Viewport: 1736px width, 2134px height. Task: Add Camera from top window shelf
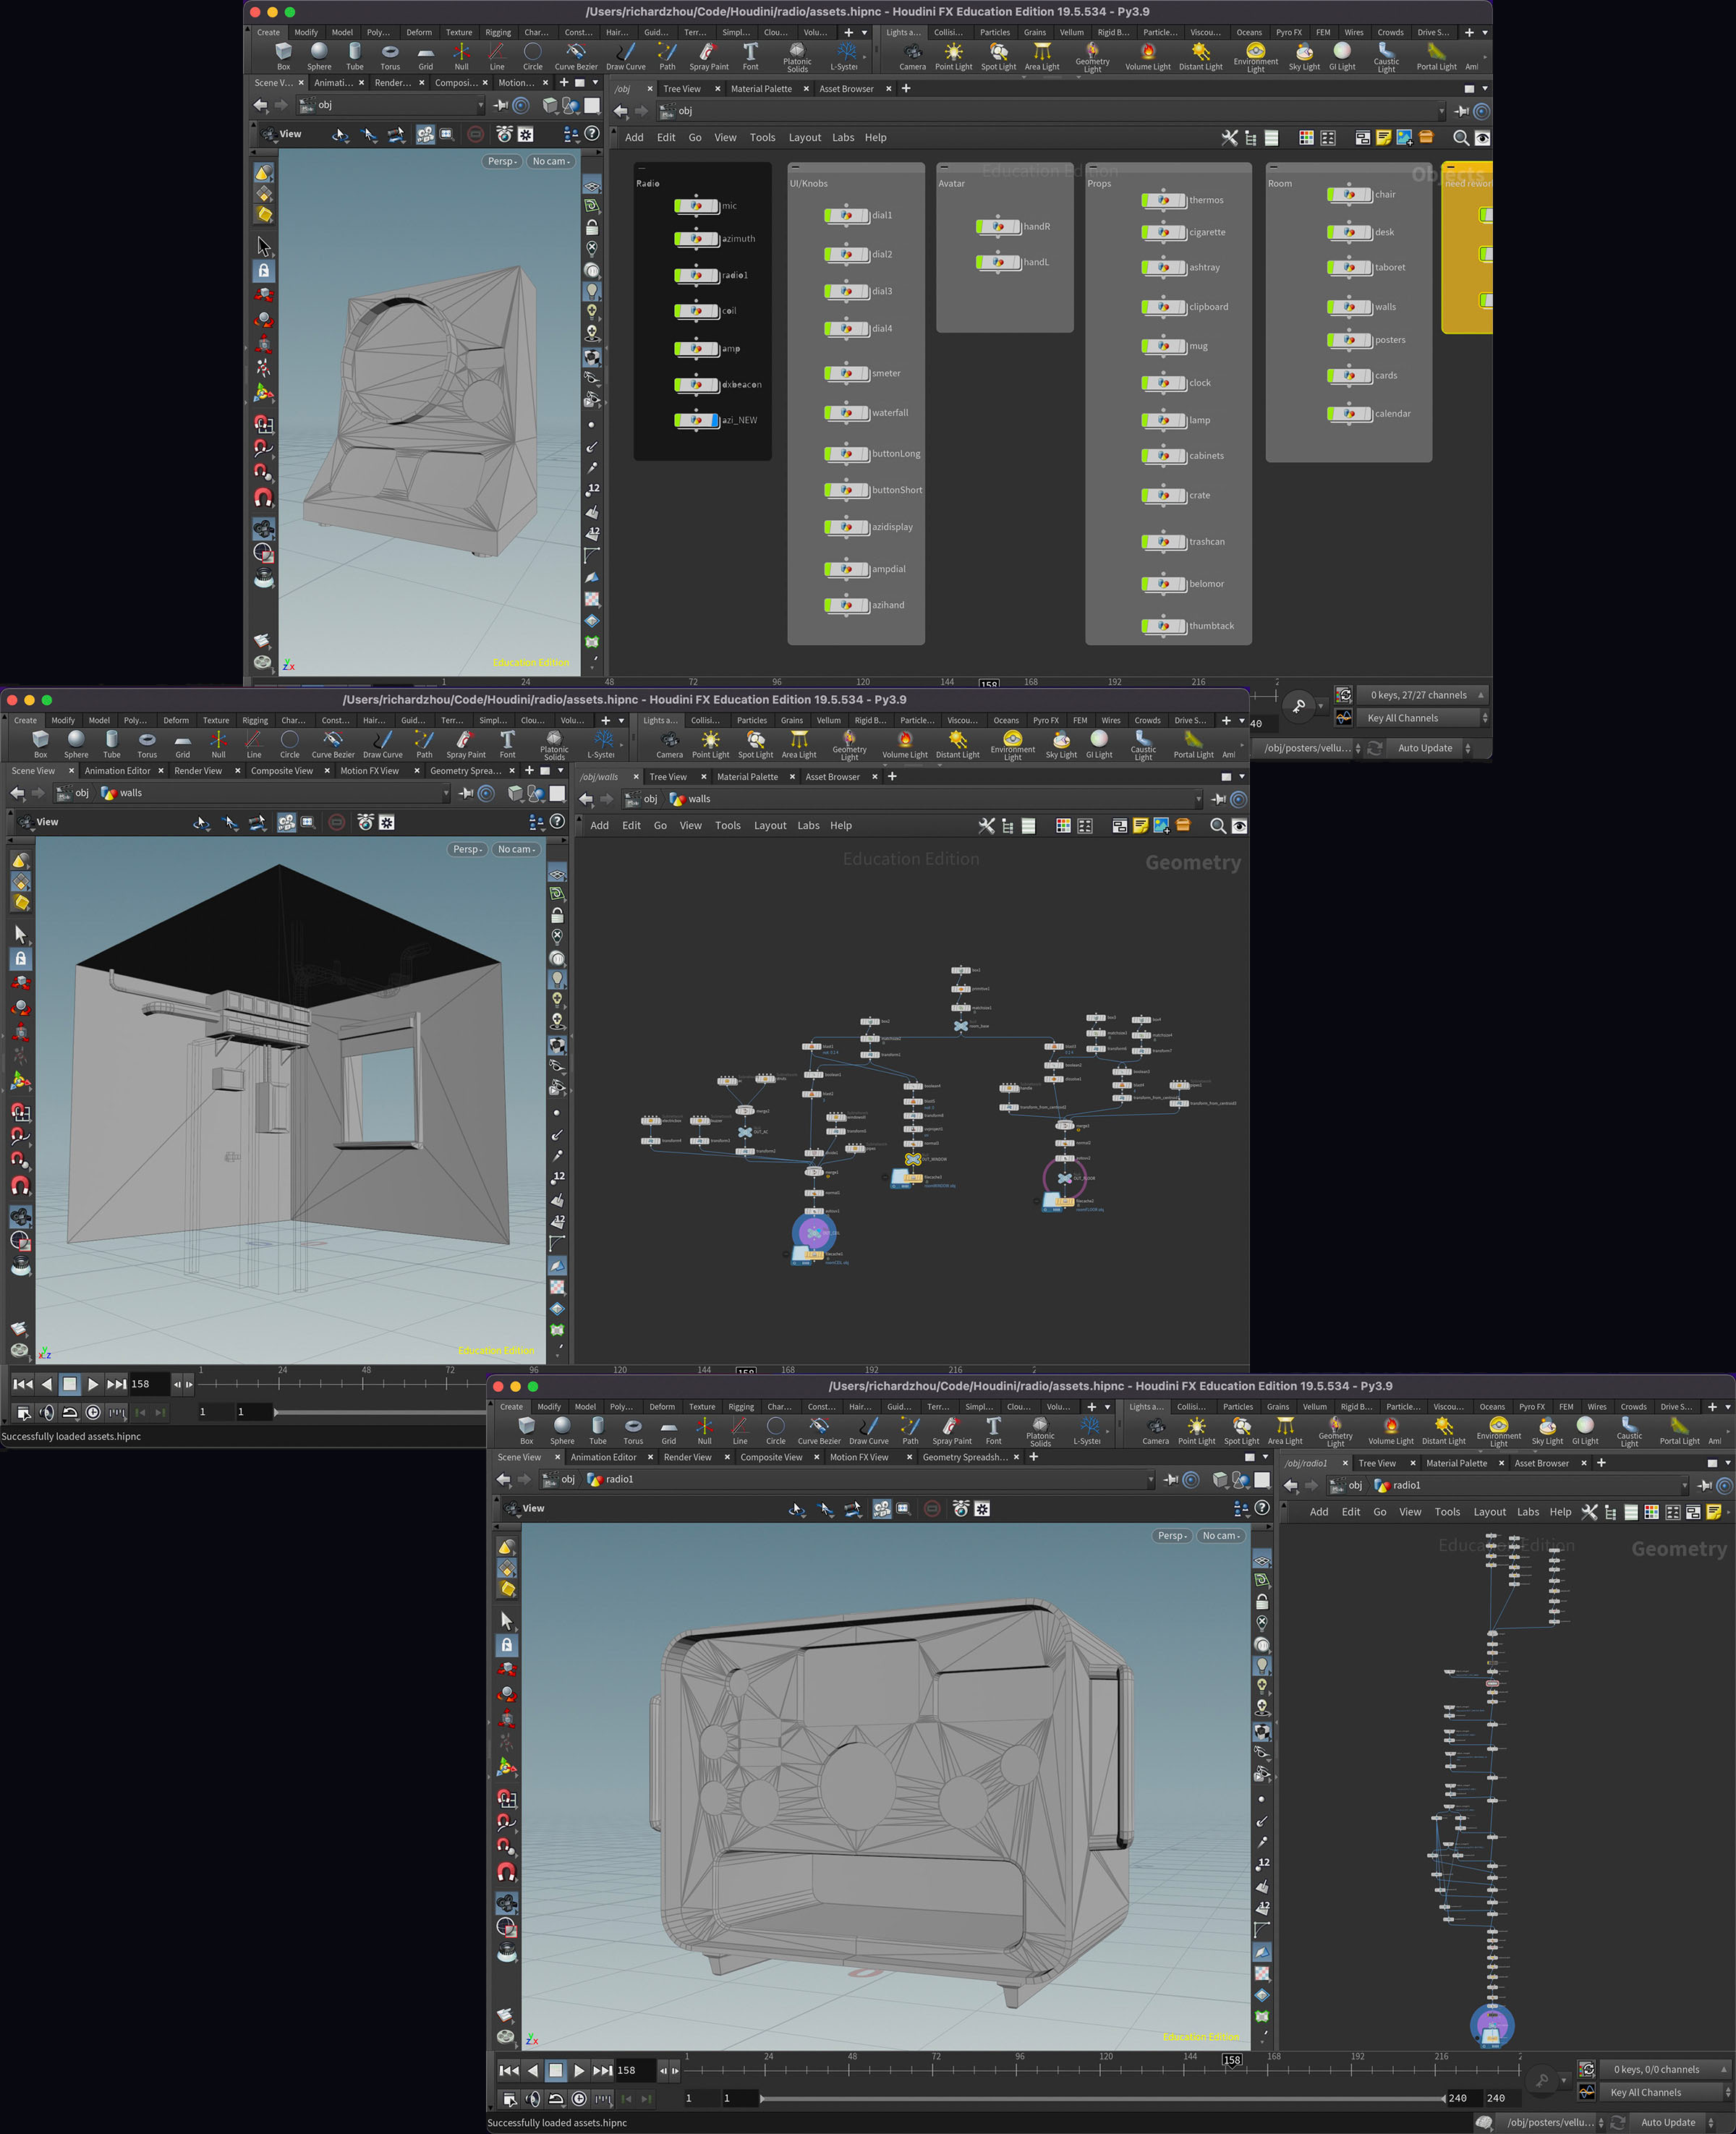click(912, 56)
